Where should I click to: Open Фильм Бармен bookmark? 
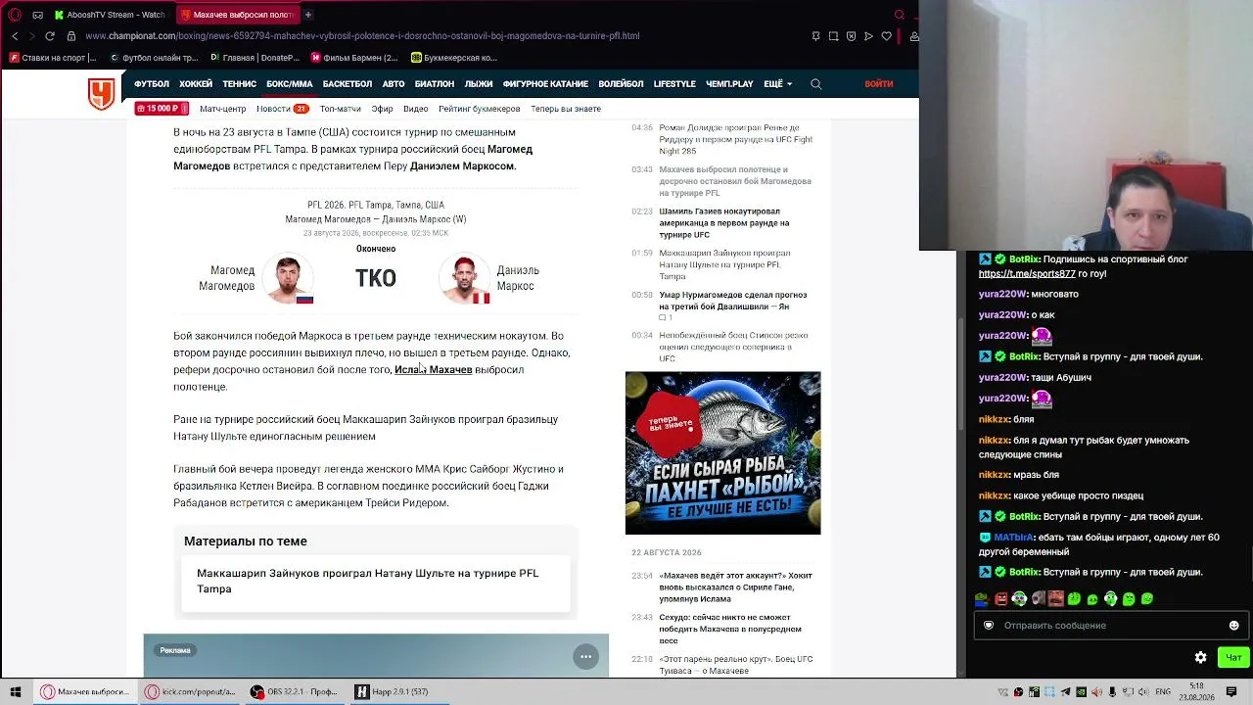click(x=353, y=58)
